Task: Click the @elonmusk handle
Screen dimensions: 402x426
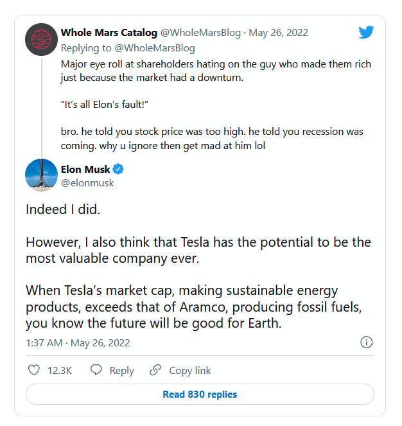Action: click(x=87, y=183)
